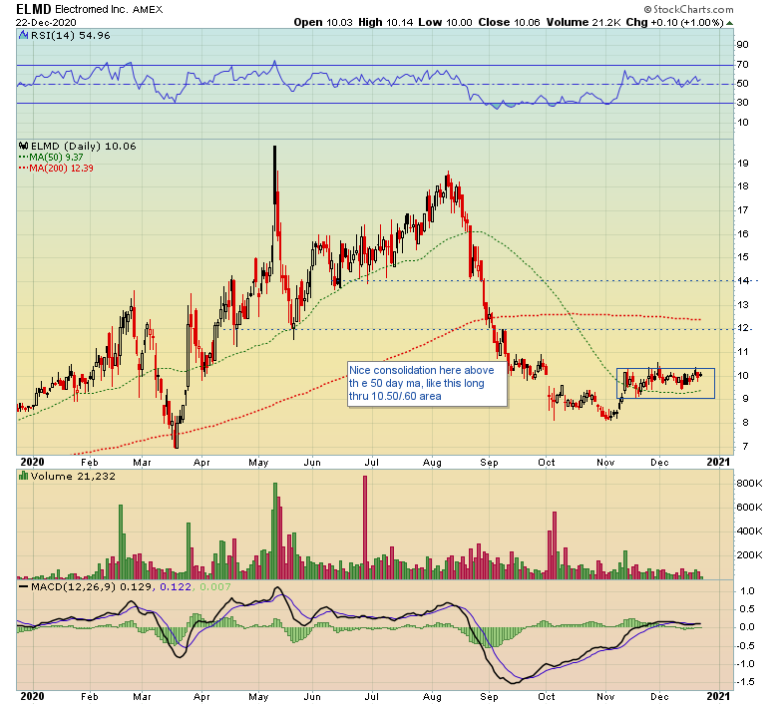Click the StockCharts.com credit text
Screen dimensions: 778x705
(688, 9)
